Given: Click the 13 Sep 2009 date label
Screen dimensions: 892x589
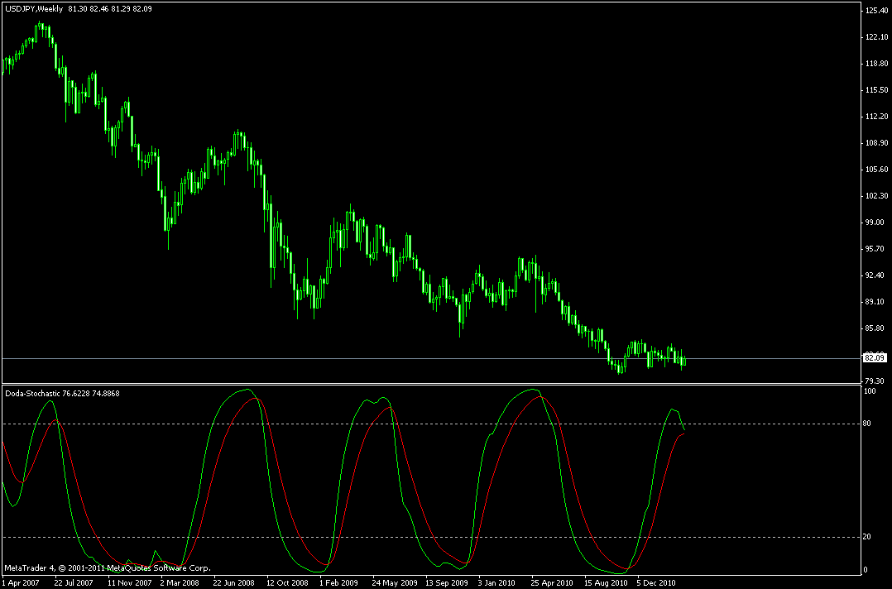Looking at the screenshot, I should [447, 582].
